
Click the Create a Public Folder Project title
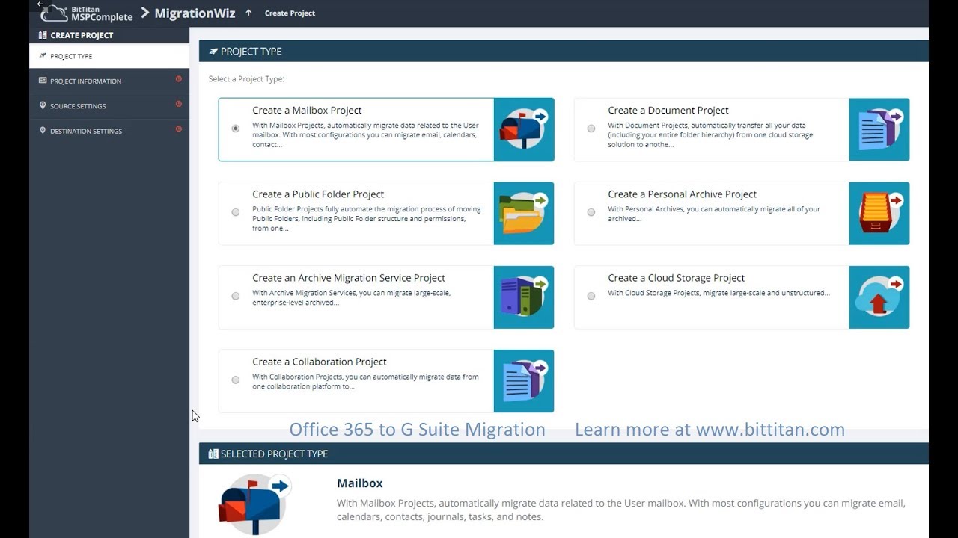318,194
